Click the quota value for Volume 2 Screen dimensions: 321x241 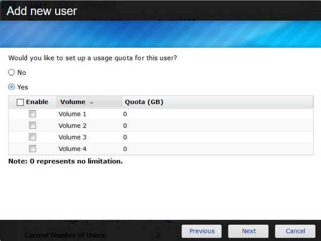125,126
